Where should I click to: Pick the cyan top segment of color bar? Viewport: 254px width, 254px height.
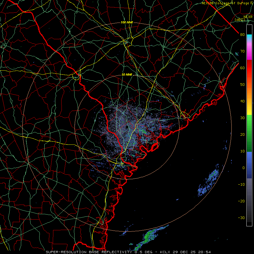[249, 37]
